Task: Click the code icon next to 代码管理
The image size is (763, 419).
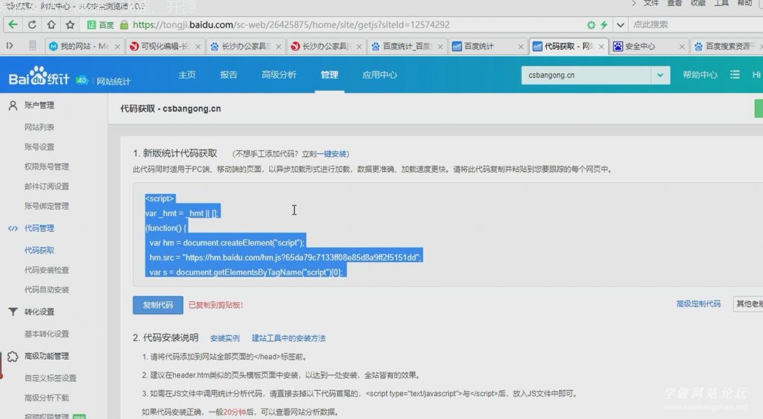Action: (x=13, y=228)
